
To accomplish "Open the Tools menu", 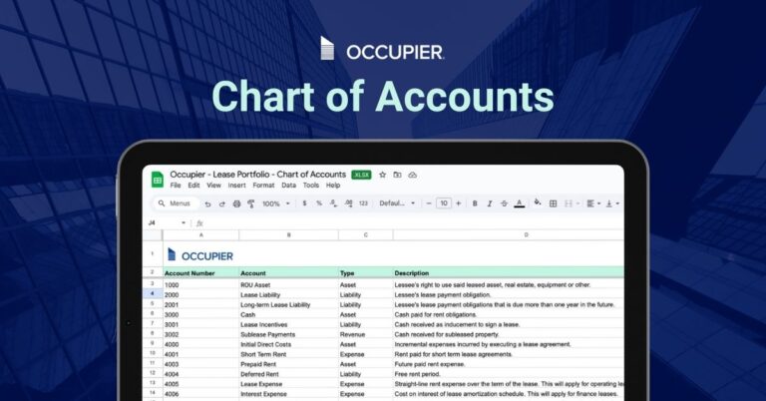I will click(311, 186).
